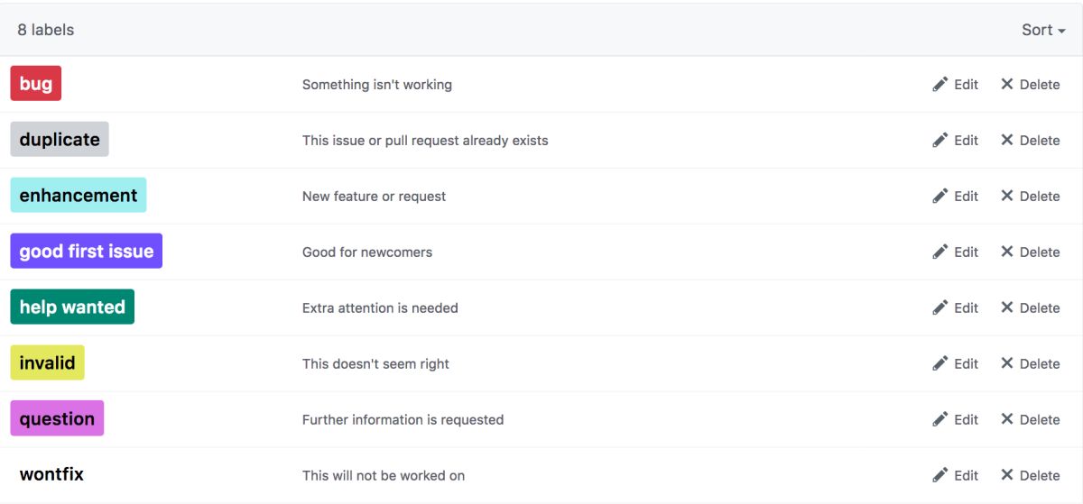Screen dimensions: 1083x504
Task: Click the pencil icon for good first issue
Action: 940,252
